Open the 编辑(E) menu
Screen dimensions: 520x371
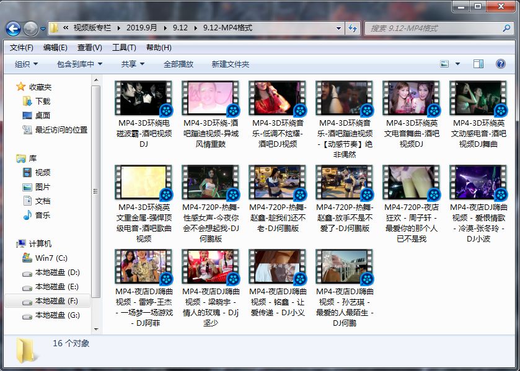pyautogui.click(x=55, y=48)
